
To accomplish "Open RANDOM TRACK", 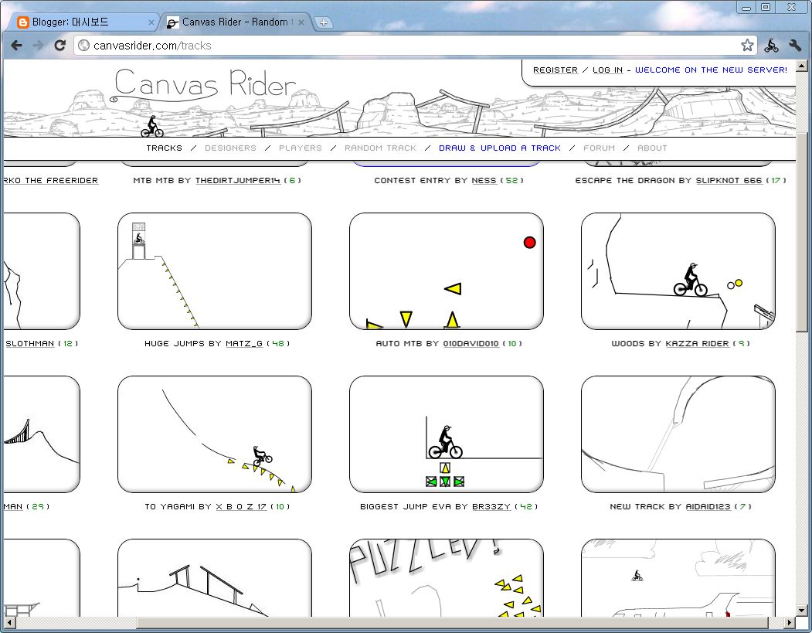I will click(x=381, y=148).
